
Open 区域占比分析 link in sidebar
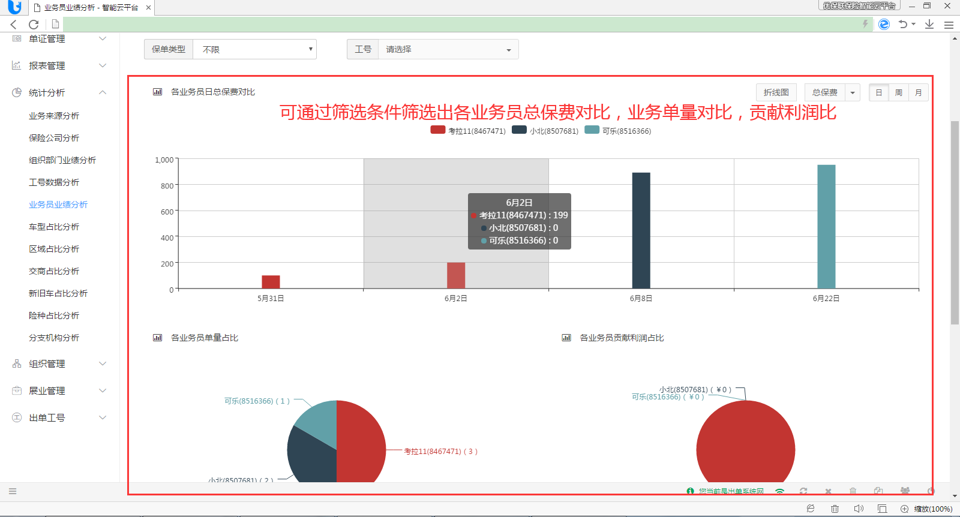point(54,249)
